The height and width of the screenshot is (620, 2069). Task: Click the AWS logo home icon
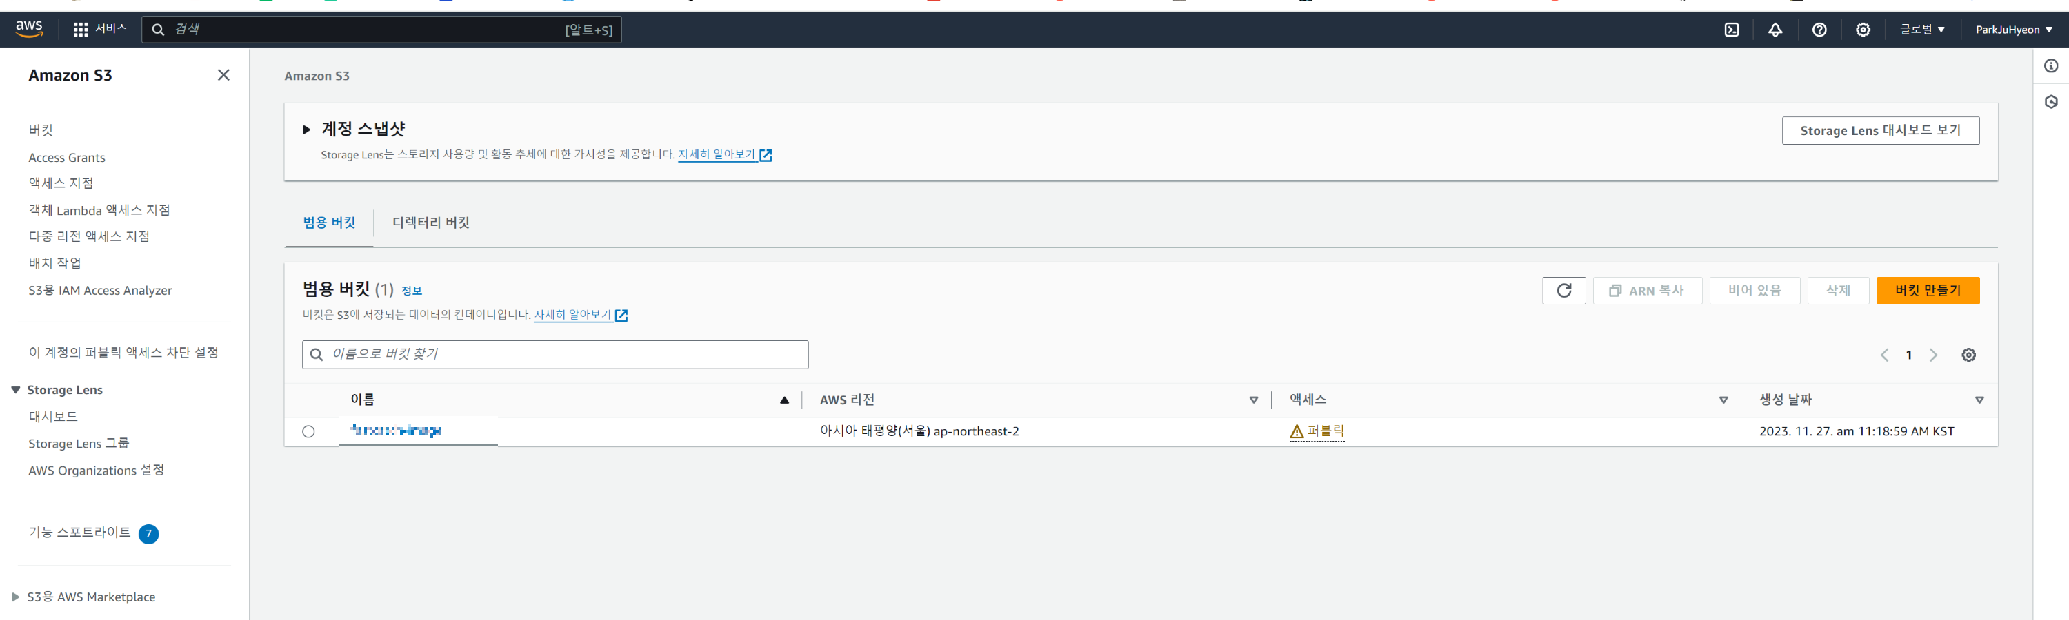[x=29, y=29]
